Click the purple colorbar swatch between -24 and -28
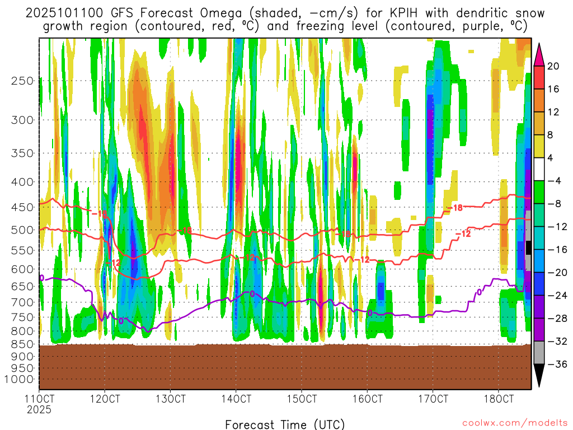 [x=539, y=307]
